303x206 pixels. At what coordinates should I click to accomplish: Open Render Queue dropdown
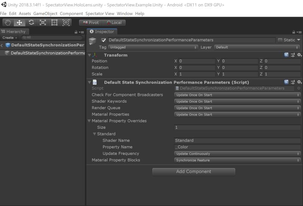(x=237, y=108)
